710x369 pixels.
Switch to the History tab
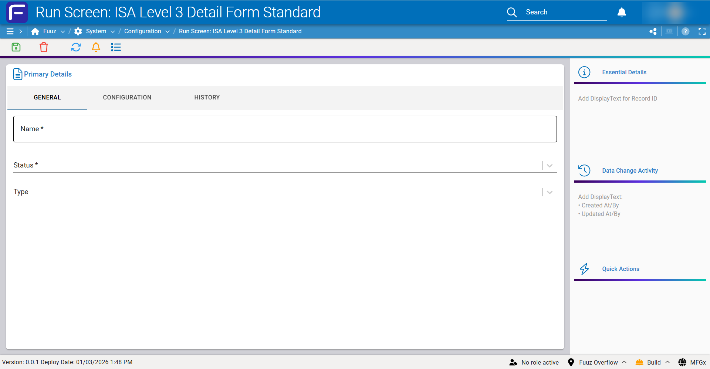tap(207, 97)
